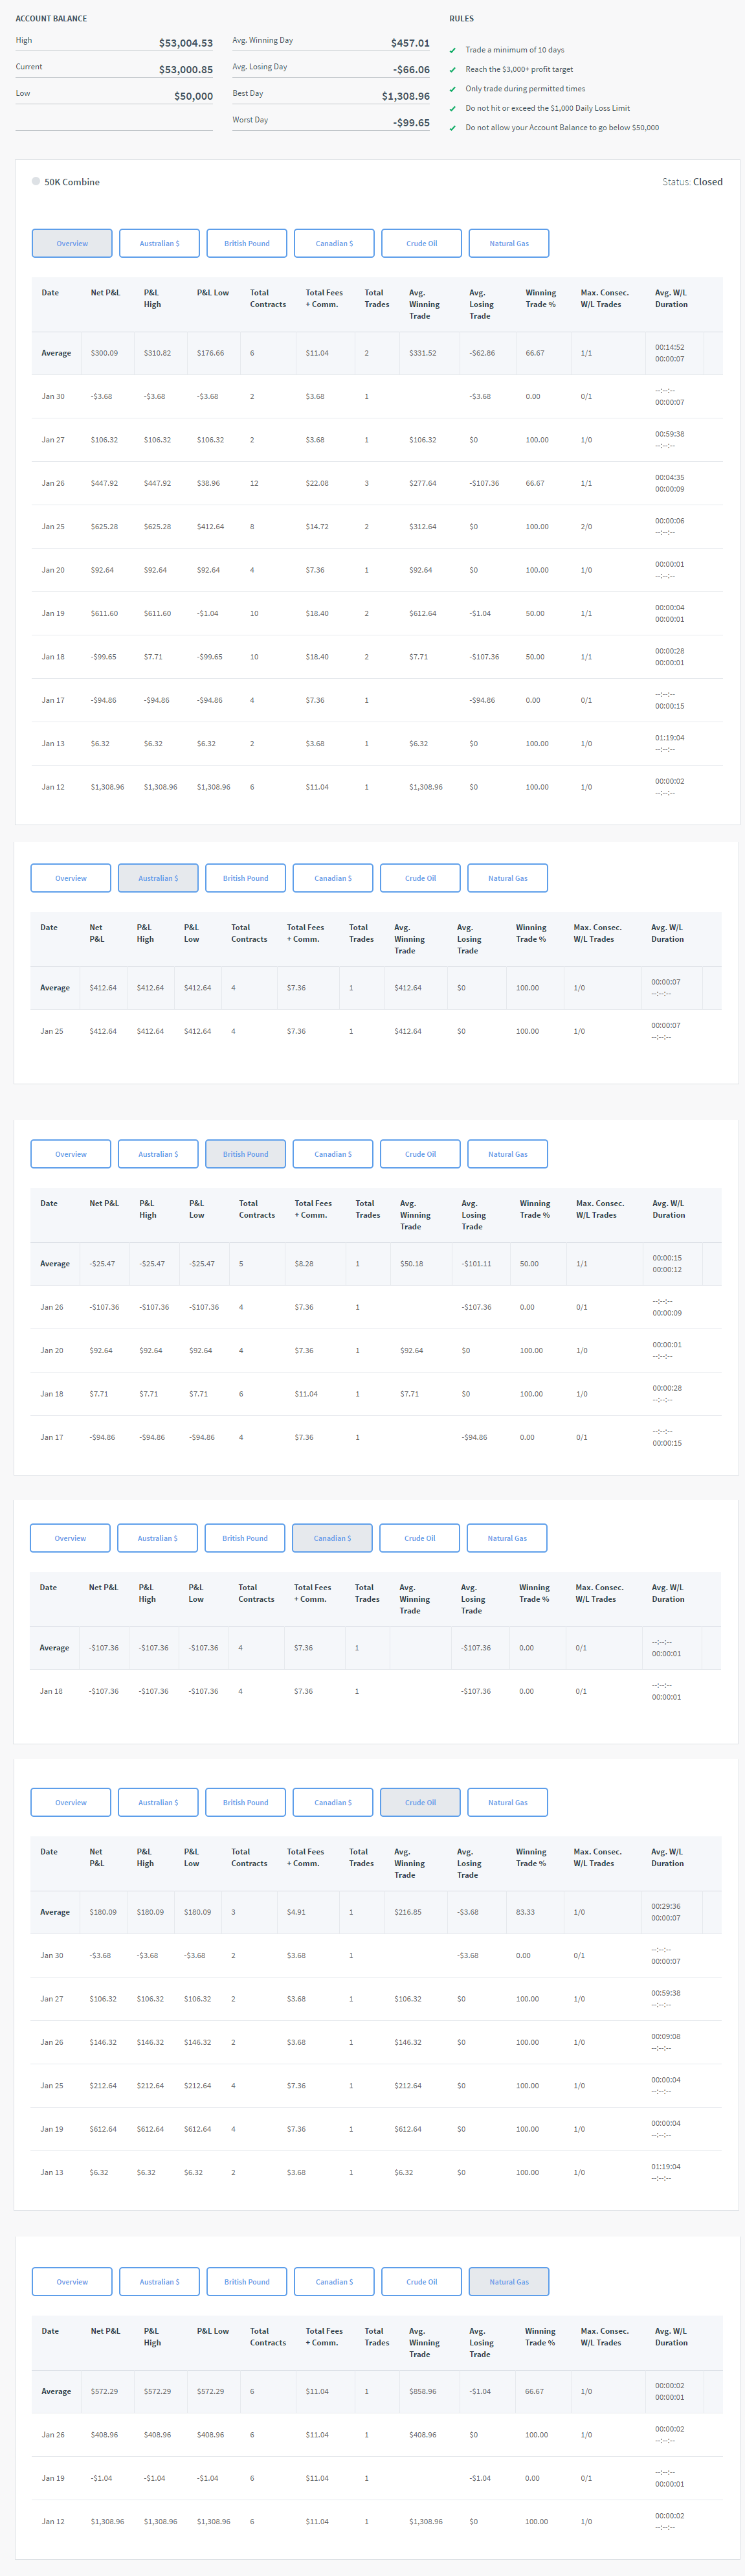Click highlighted Canadian $ tab in the fourth section

[331, 1538]
